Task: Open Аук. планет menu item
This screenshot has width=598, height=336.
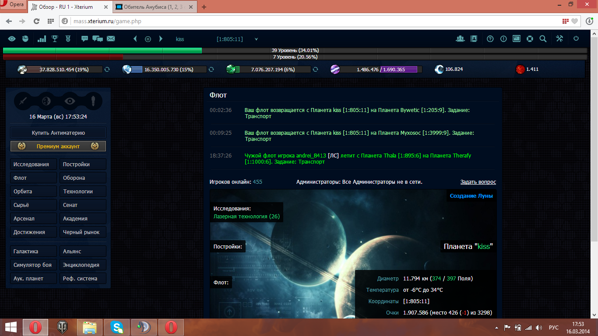Action: 34,279
